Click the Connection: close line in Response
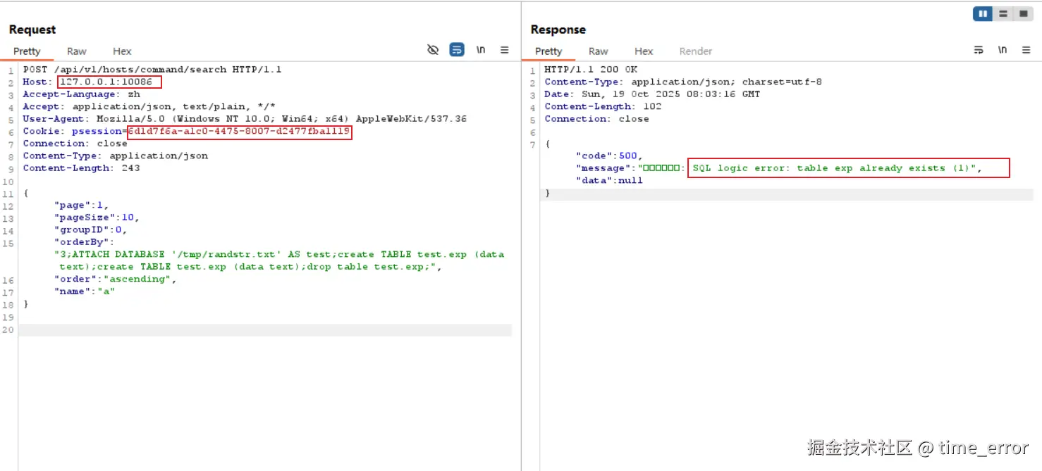 (x=596, y=119)
